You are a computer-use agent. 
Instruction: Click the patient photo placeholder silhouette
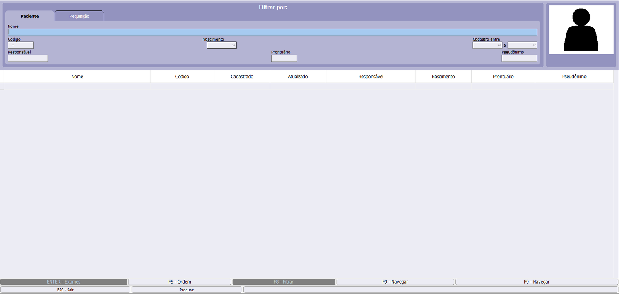pyautogui.click(x=581, y=30)
